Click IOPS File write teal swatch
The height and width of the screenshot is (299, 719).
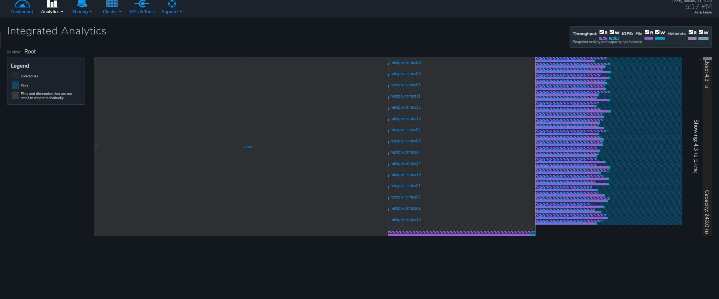pyautogui.click(x=660, y=38)
